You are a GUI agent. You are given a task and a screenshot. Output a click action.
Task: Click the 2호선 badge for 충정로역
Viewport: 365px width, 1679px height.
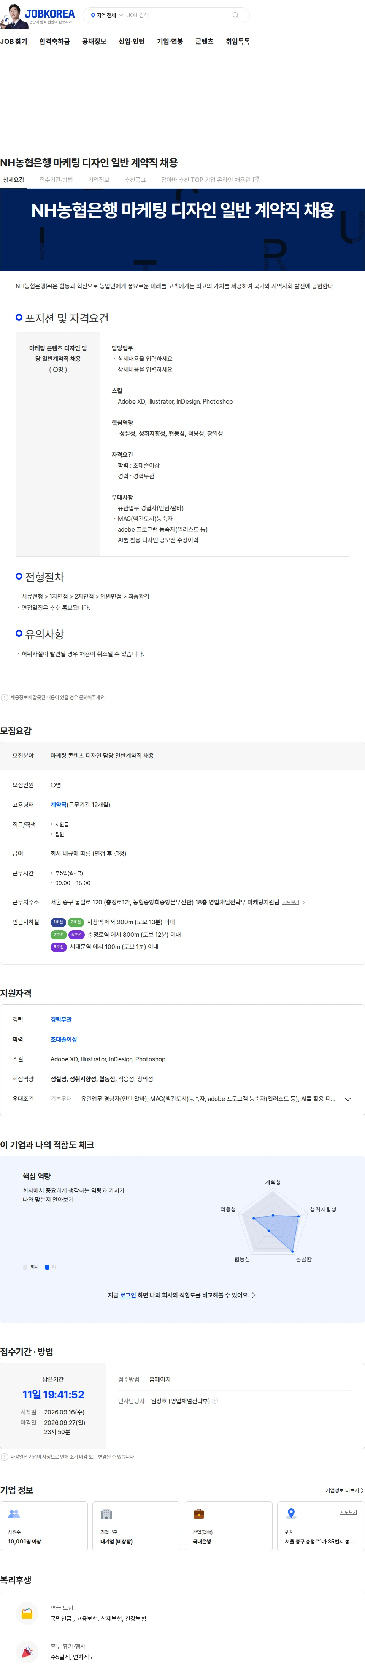pyautogui.click(x=59, y=935)
